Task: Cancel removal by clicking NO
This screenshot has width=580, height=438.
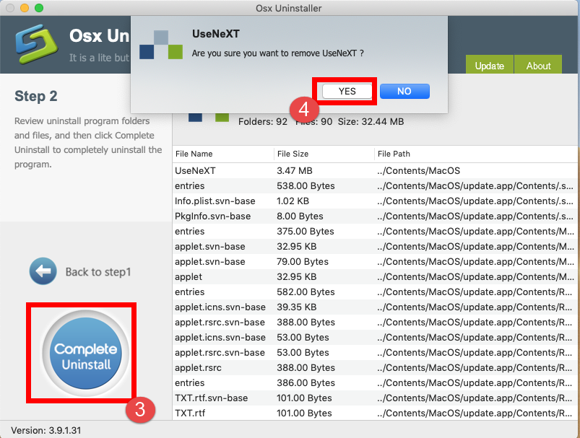Action: click(404, 91)
